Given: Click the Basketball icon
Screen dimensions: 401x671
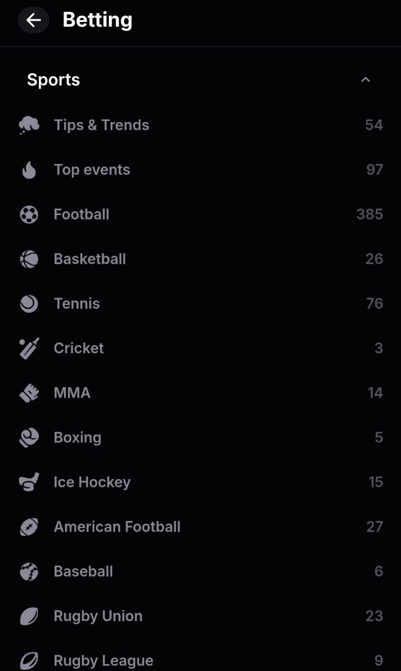Looking at the screenshot, I should click(29, 259).
